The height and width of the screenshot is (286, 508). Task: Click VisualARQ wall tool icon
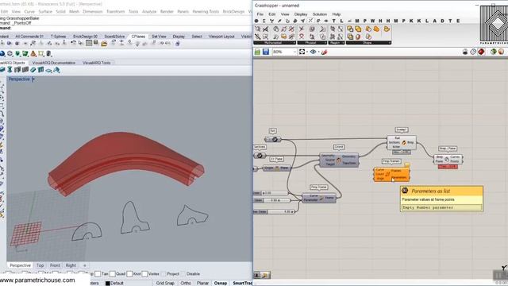[2, 70]
